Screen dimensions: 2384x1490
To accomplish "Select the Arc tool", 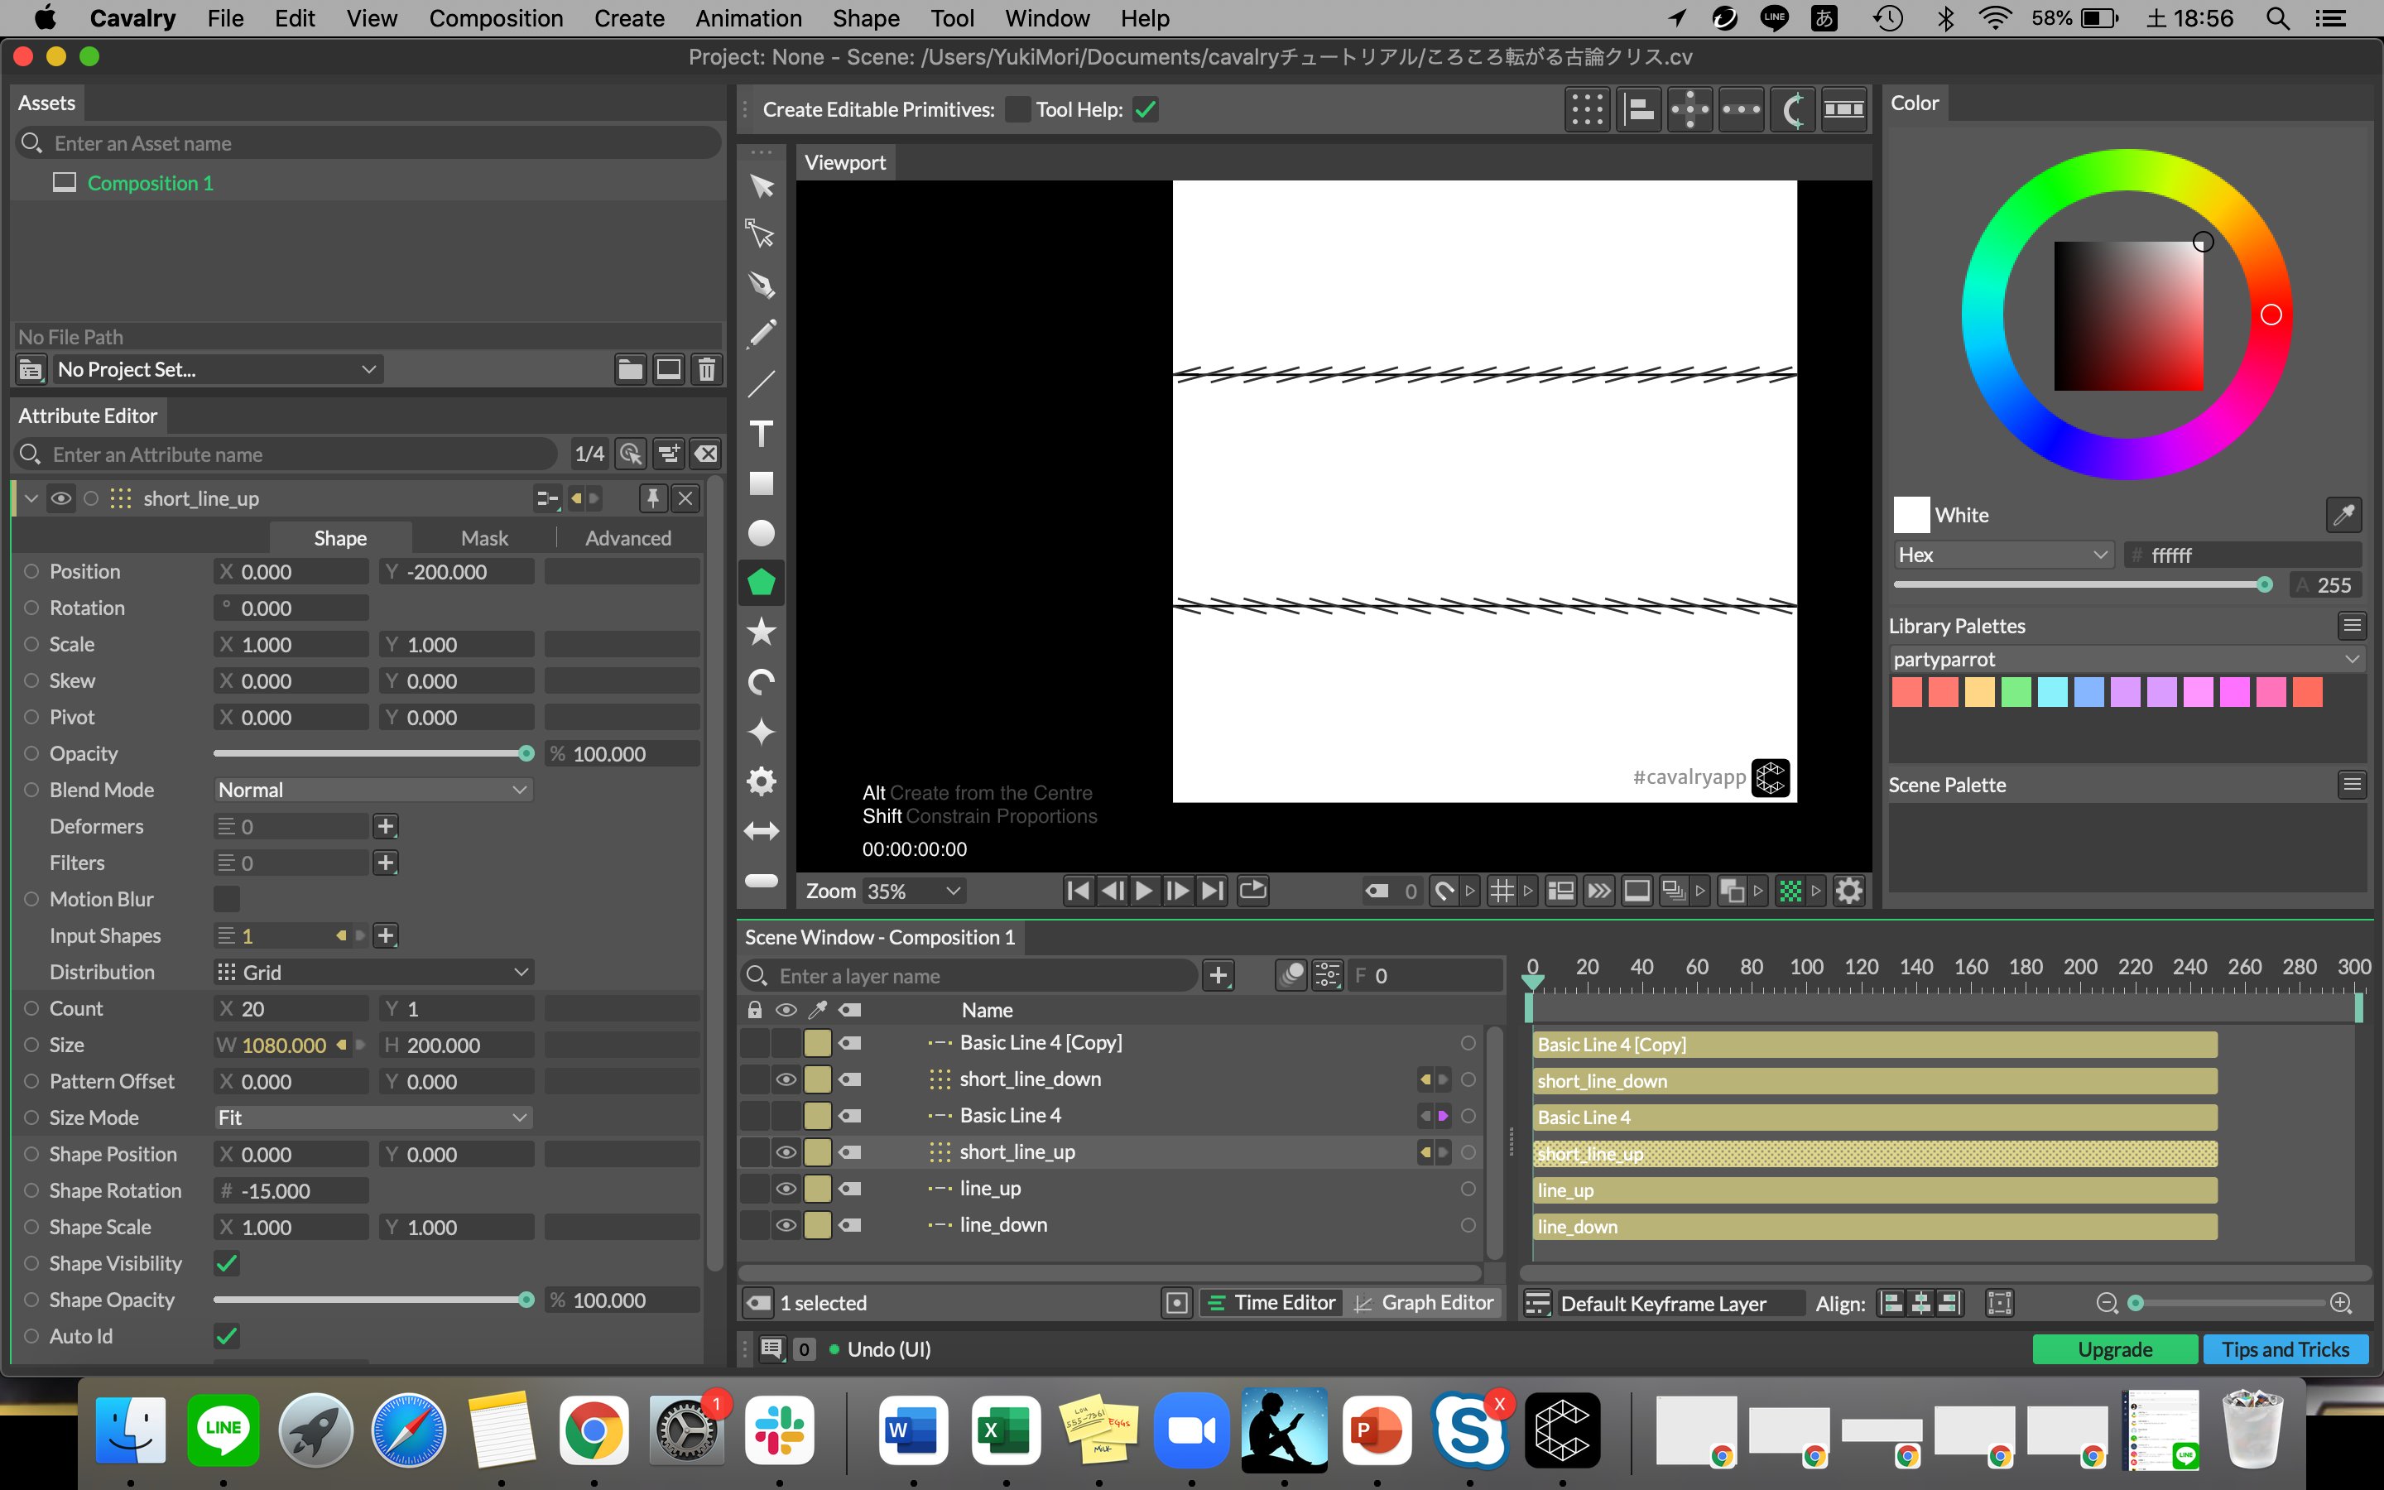I will click(x=761, y=682).
